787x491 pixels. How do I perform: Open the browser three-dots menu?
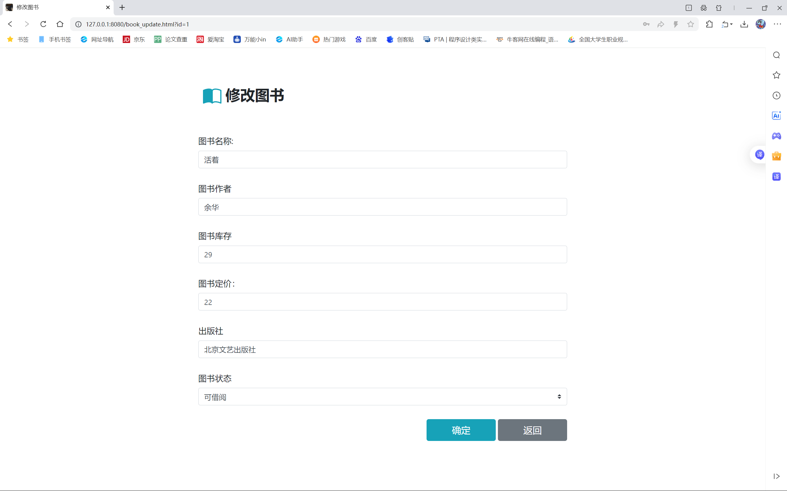tap(777, 24)
